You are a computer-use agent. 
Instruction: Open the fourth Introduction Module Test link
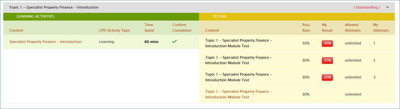click(238, 94)
